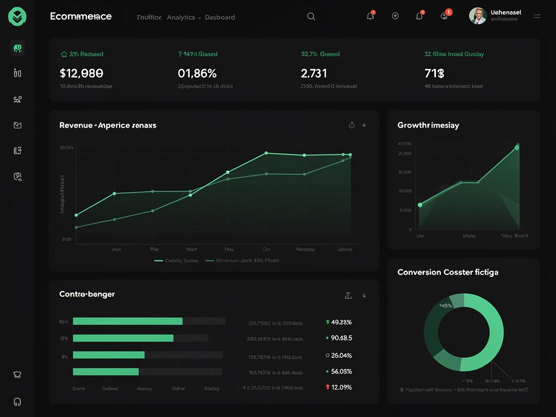The height and width of the screenshot is (417, 556).
Task: Open the hamburger menu beside the username
Action: pos(537,17)
